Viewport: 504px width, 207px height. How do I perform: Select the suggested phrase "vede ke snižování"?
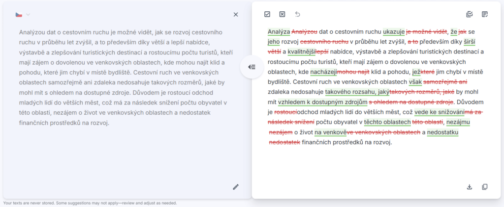(x=439, y=112)
